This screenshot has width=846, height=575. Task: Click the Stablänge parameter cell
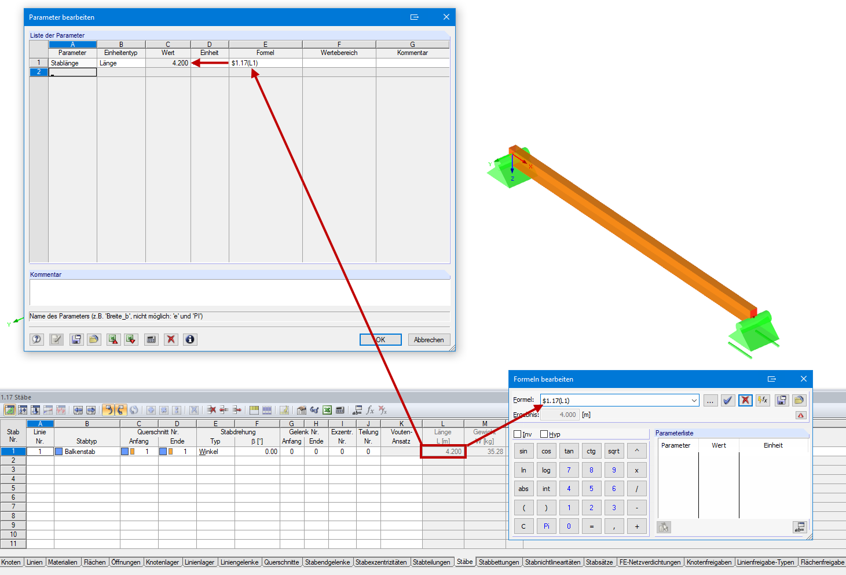pyautogui.click(x=72, y=63)
